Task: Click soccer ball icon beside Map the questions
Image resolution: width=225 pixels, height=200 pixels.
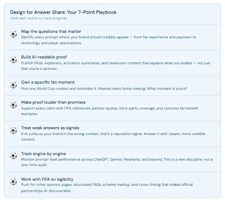Action: click(13, 34)
